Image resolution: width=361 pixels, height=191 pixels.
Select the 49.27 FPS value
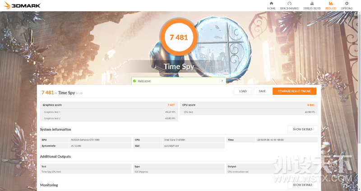click(x=170, y=112)
